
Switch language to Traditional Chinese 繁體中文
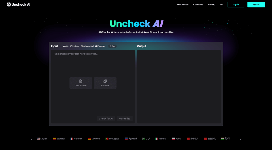(210, 139)
